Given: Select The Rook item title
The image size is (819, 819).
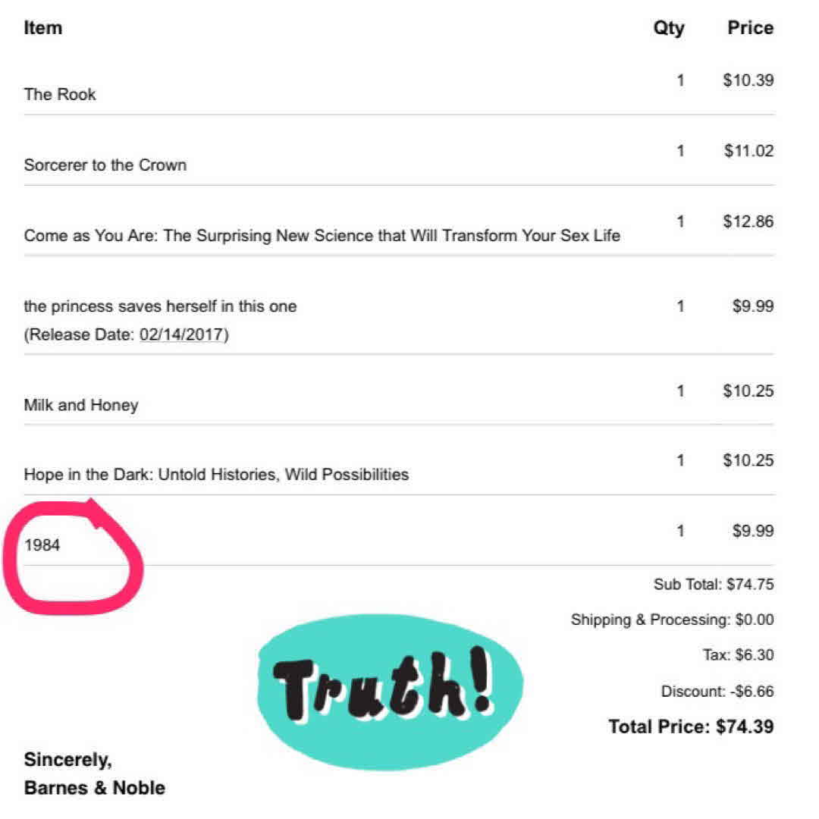Looking at the screenshot, I should click(x=60, y=94).
